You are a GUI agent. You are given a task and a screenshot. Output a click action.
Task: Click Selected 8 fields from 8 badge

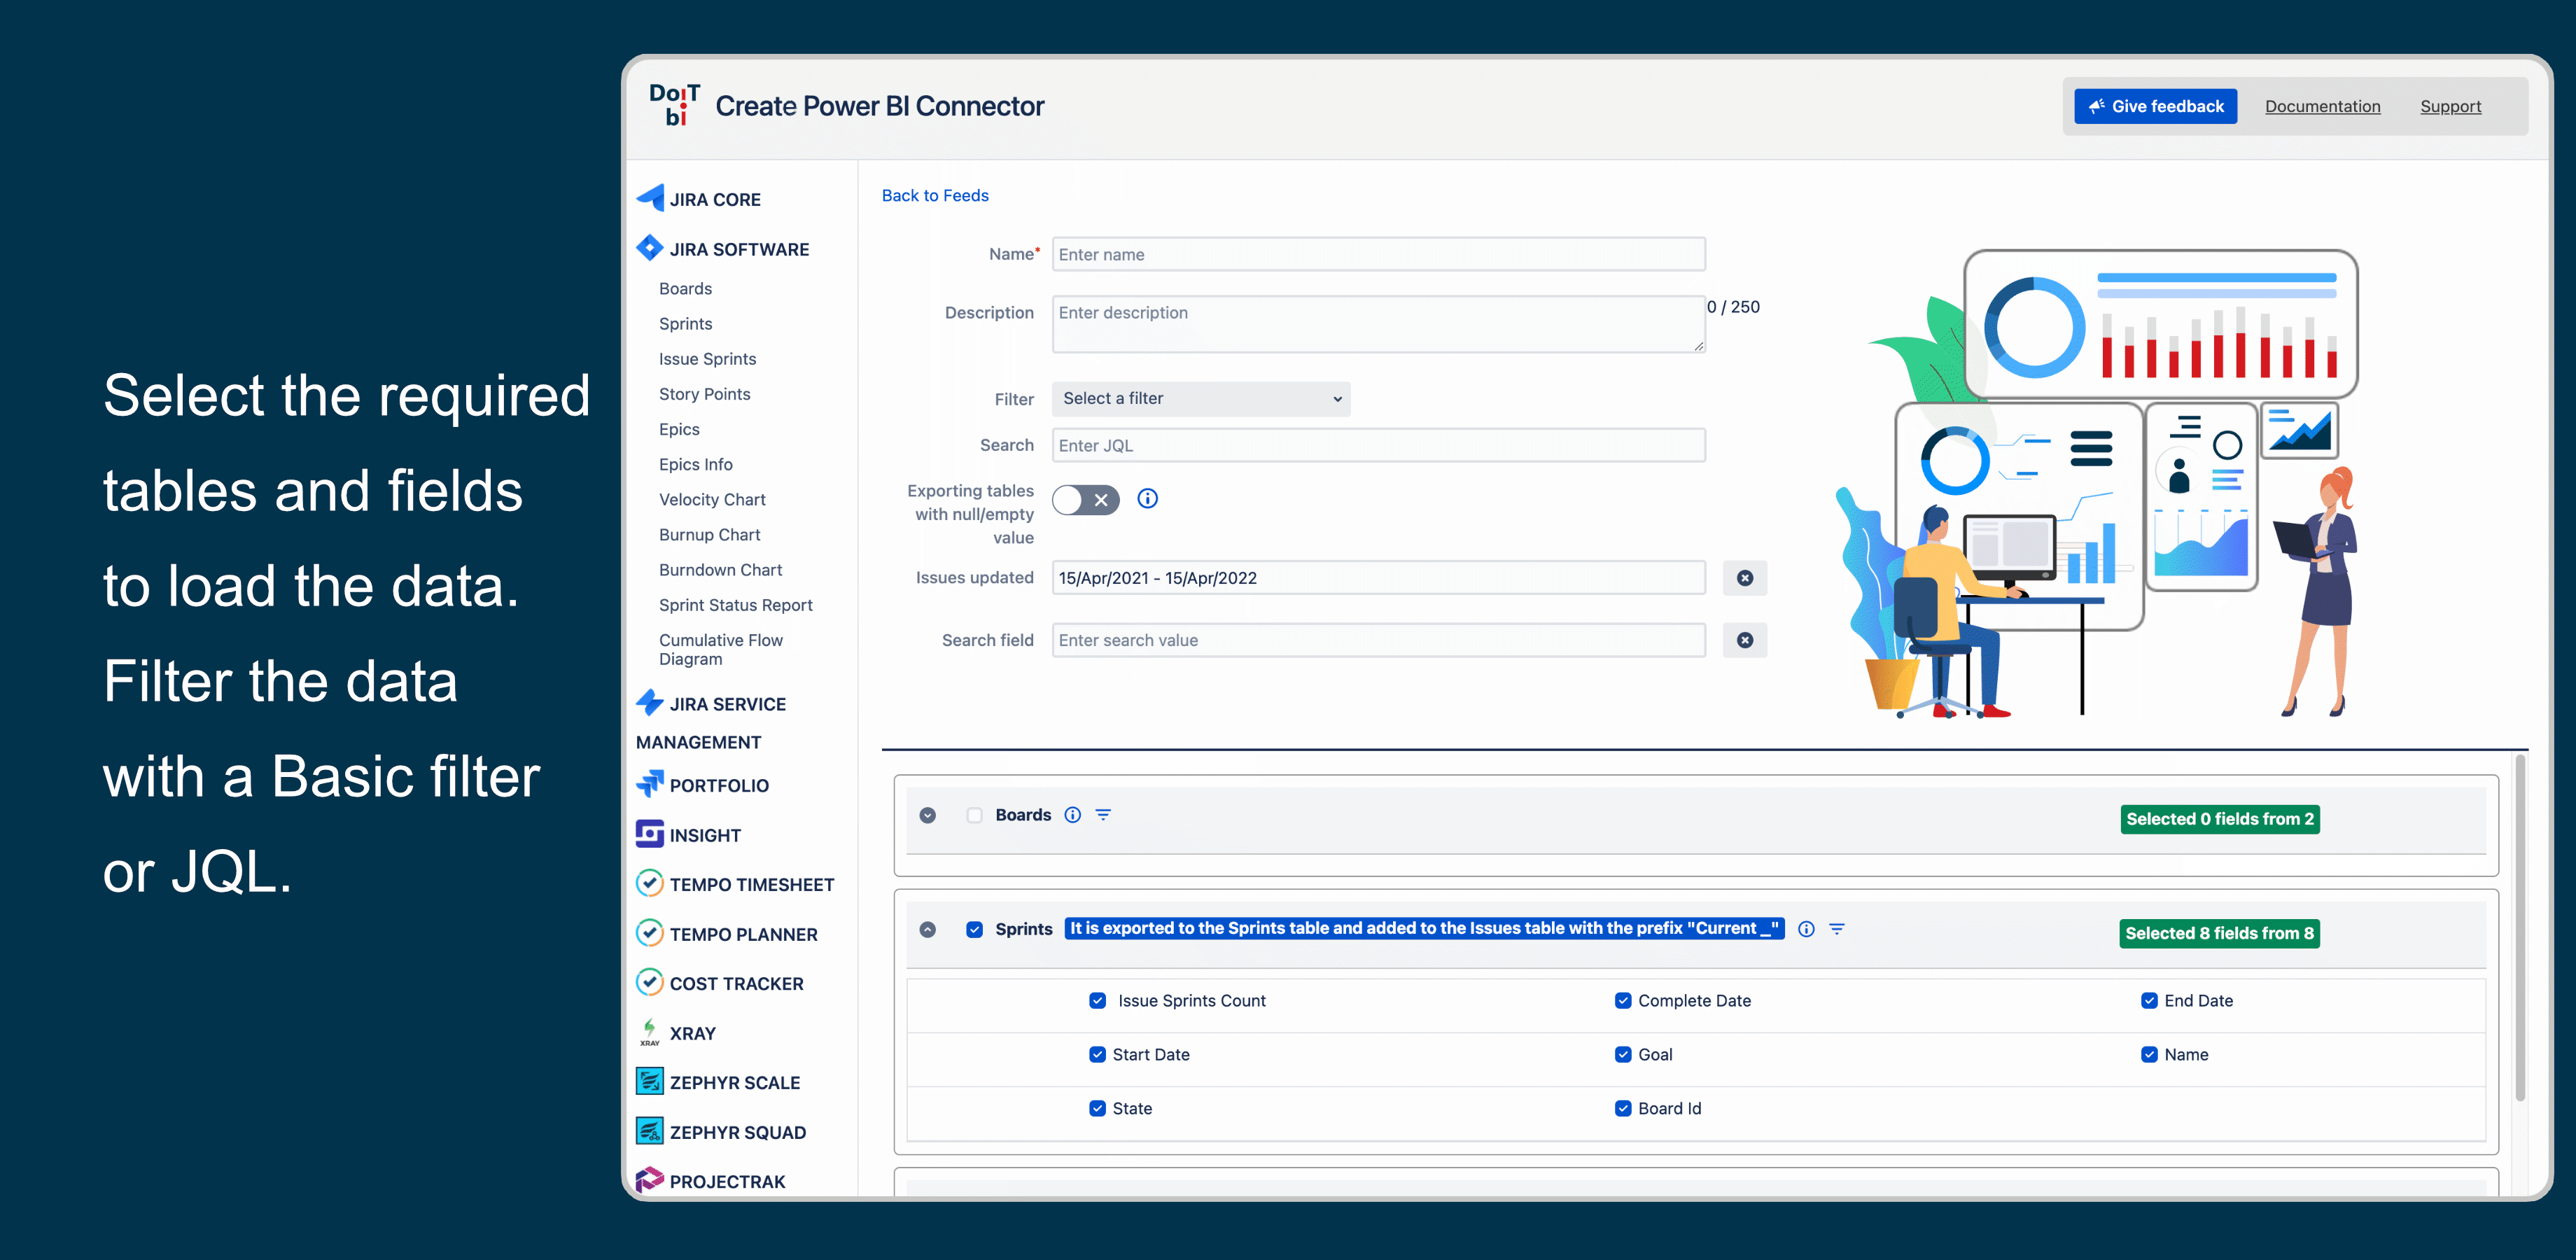click(2219, 933)
